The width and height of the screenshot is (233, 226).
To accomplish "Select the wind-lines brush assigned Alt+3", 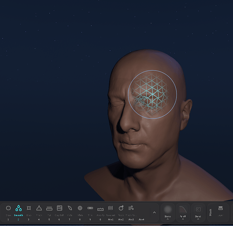I will tap(131, 208).
